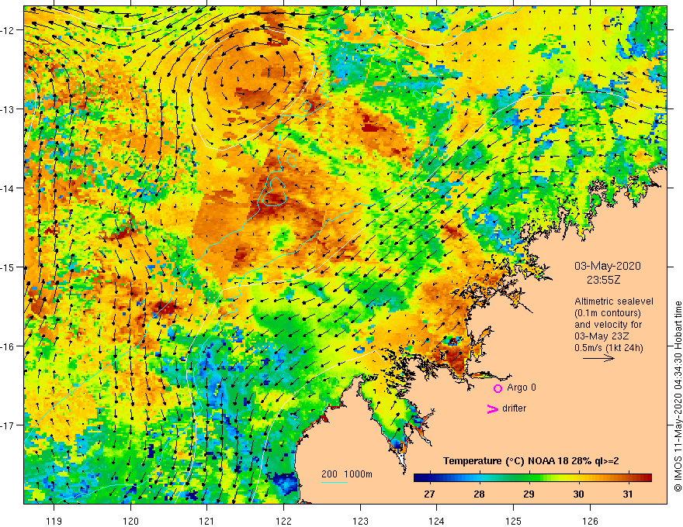Screen dimensions: 683x527
Task: Click the cyan 200 1000m isobath legend line
Action: 334,482
